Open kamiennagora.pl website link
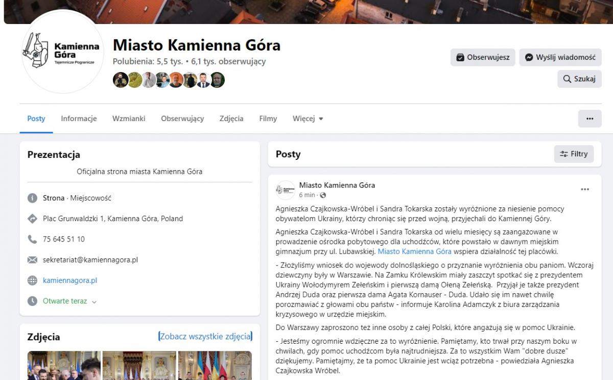 pyautogui.click(x=70, y=280)
